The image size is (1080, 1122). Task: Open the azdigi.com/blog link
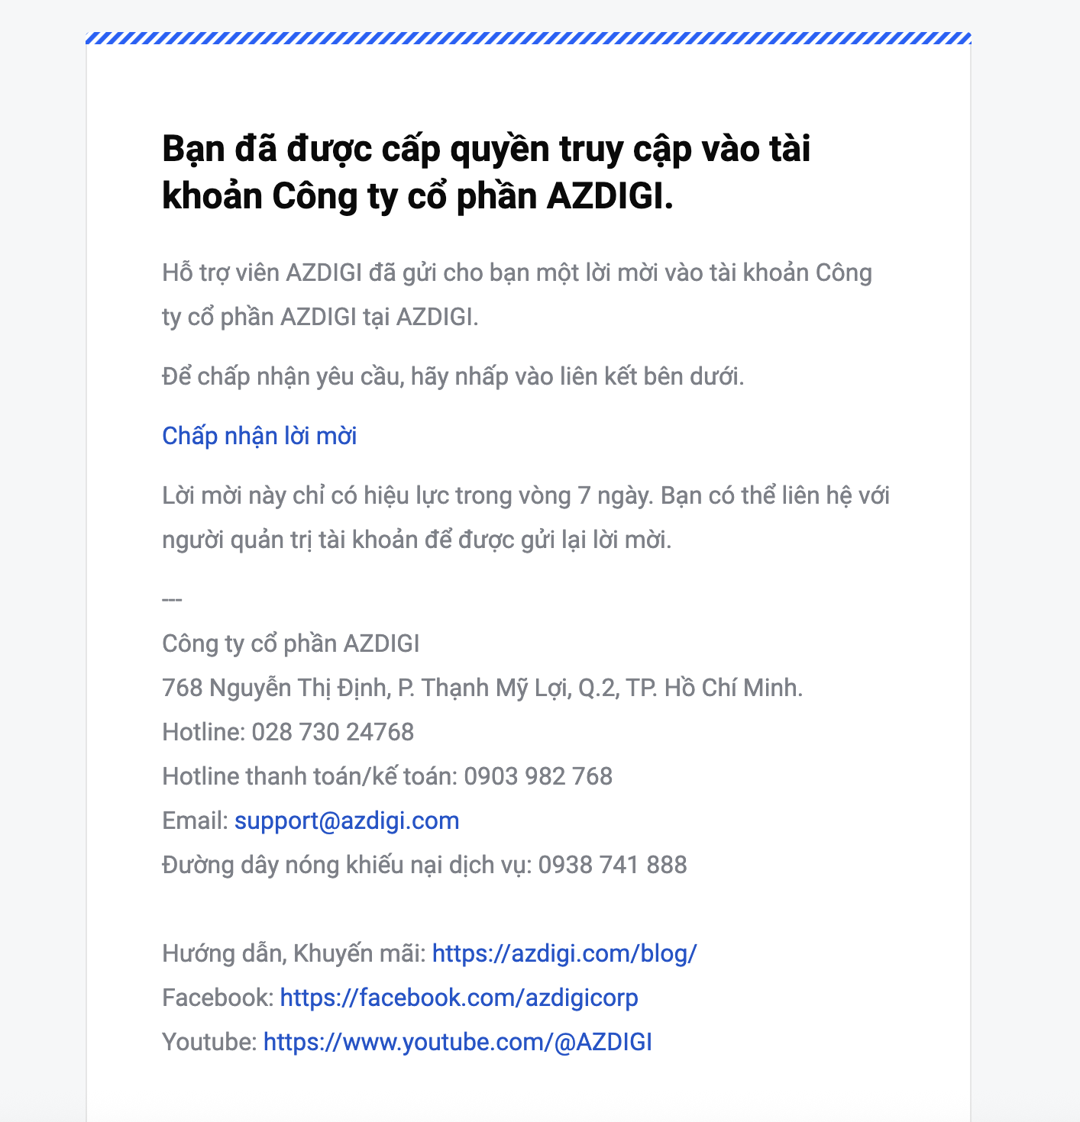[x=564, y=953]
